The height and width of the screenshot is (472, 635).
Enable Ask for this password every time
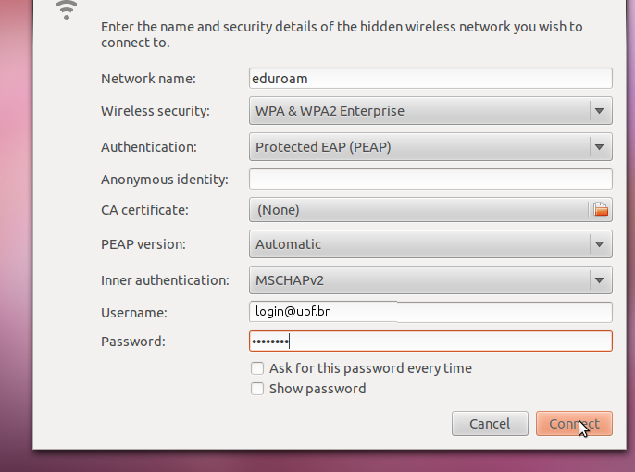click(257, 368)
